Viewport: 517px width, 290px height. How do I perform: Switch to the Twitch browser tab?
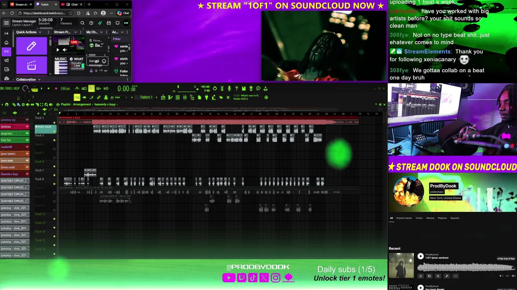tap(46, 4)
